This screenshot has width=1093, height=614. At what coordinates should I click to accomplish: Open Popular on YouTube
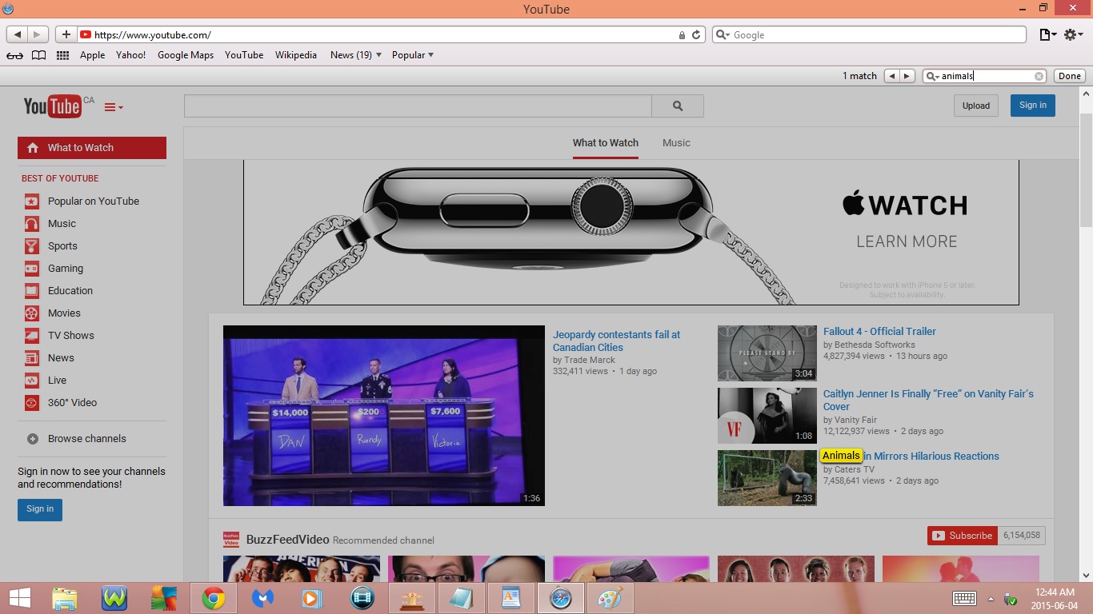point(93,201)
